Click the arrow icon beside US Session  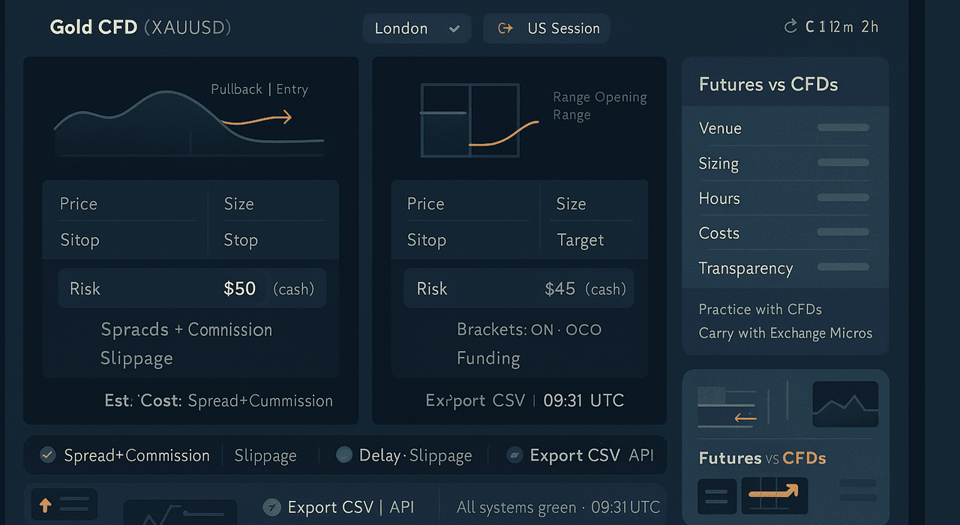tap(505, 28)
